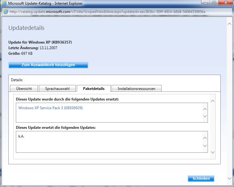Click 'Dieses Update ersetzt die folgenden Updates:' label
This screenshot has width=234, height=187.
click(56, 128)
